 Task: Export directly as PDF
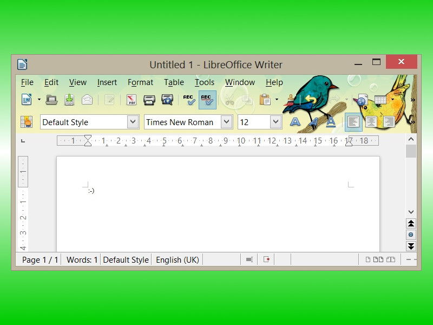click(x=132, y=100)
